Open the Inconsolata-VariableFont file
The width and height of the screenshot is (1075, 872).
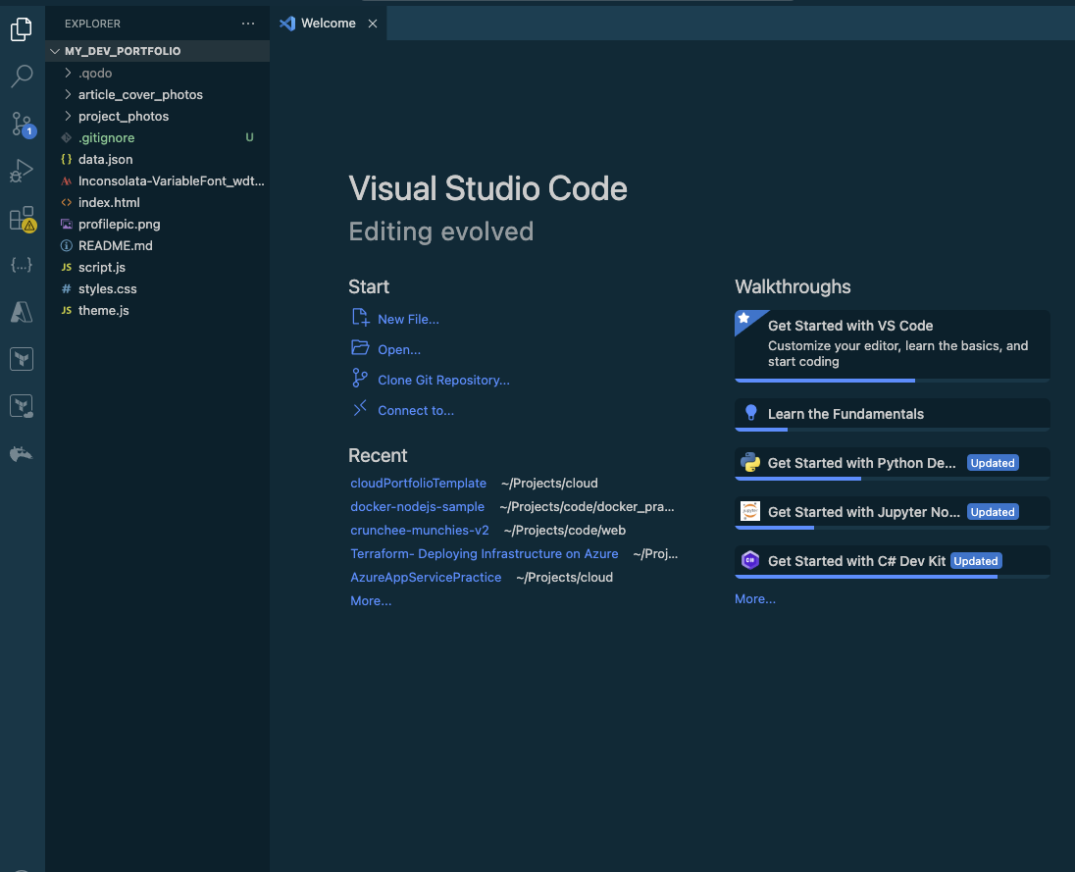click(x=157, y=181)
